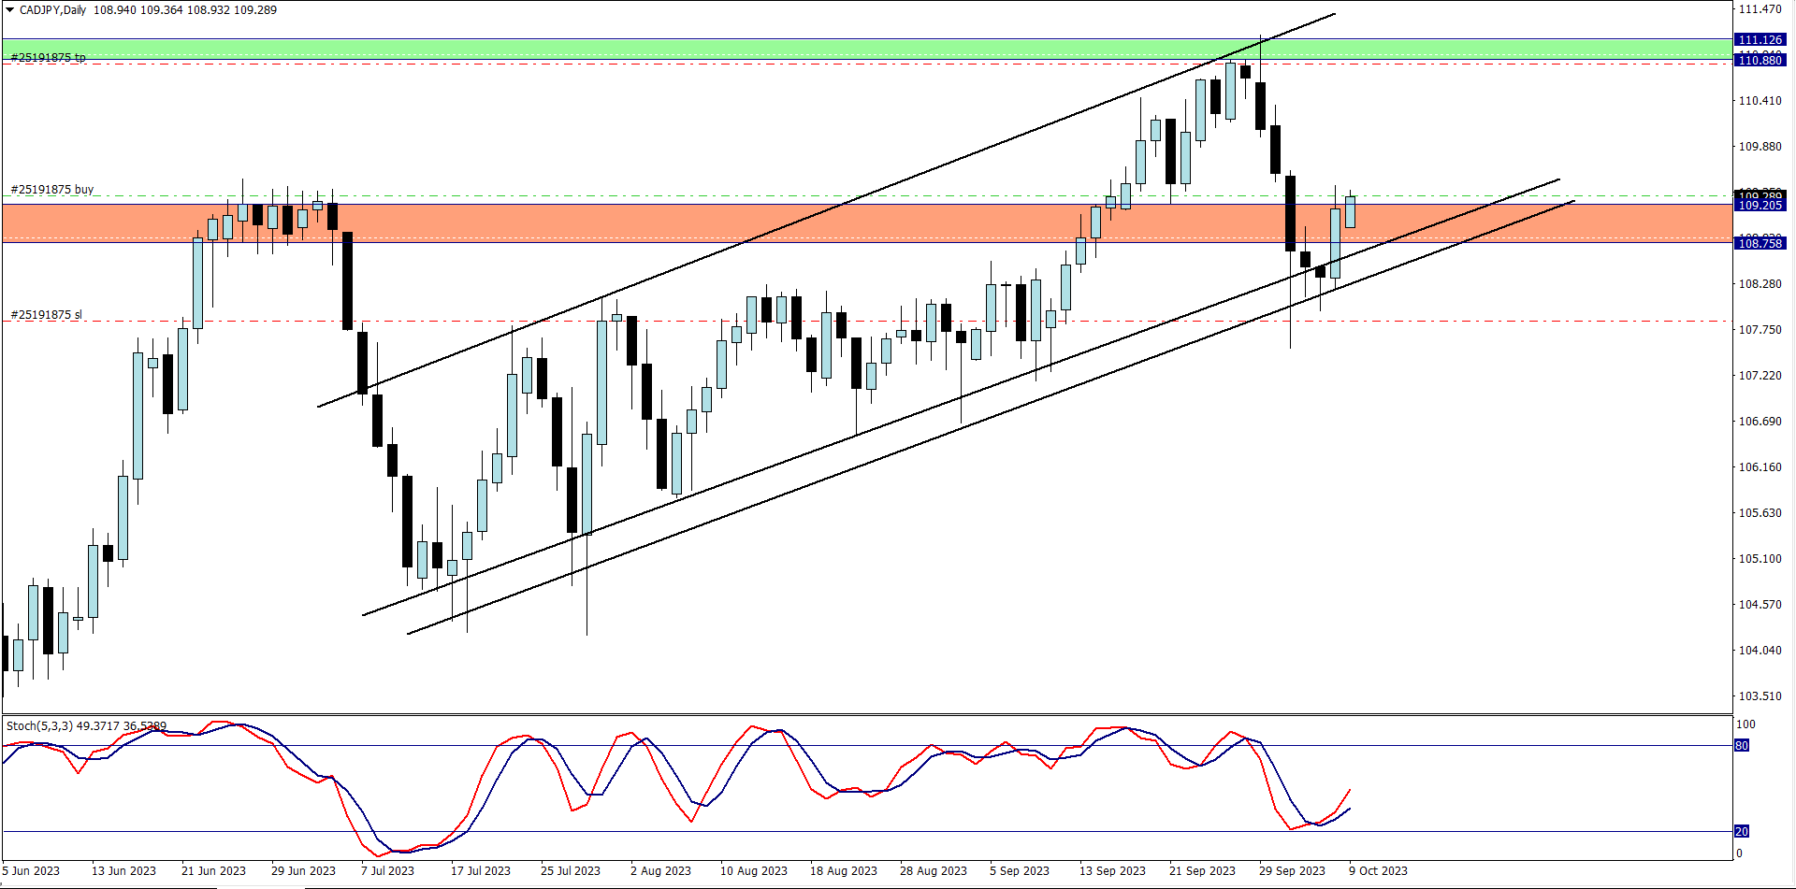Click the 9 Oct 2023 date label

pos(1378,871)
